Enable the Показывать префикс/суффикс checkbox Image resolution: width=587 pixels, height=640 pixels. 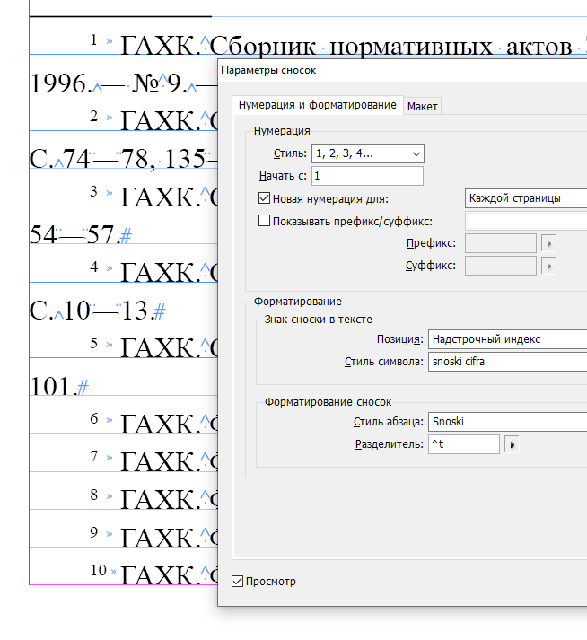tap(264, 221)
